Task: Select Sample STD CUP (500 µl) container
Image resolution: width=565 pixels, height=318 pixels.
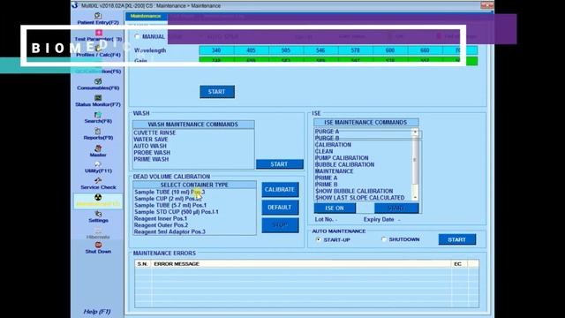Action: tap(177, 212)
